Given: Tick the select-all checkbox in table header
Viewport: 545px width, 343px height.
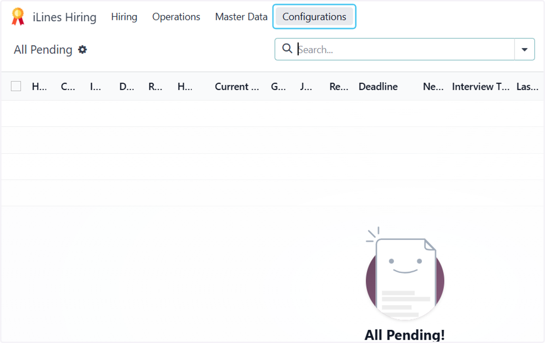Looking at the screenshot, I should (16, 86).
